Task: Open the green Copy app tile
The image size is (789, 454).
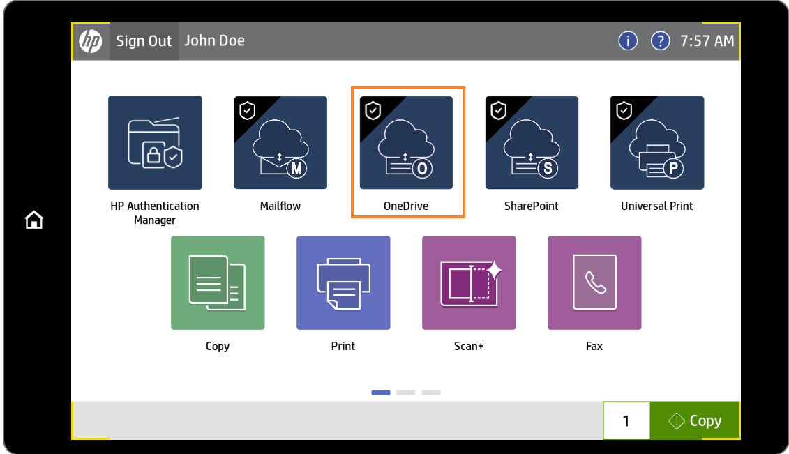Action: tap(218, 283)
